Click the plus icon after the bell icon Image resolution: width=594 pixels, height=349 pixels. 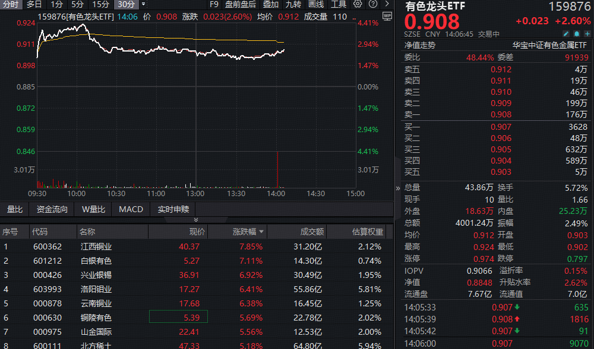tap(587, 34)
